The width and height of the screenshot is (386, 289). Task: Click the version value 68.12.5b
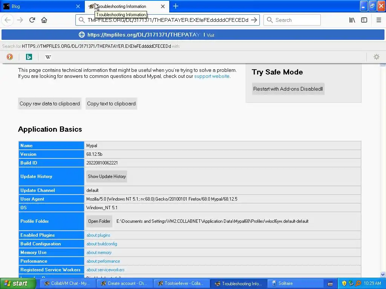94,154
